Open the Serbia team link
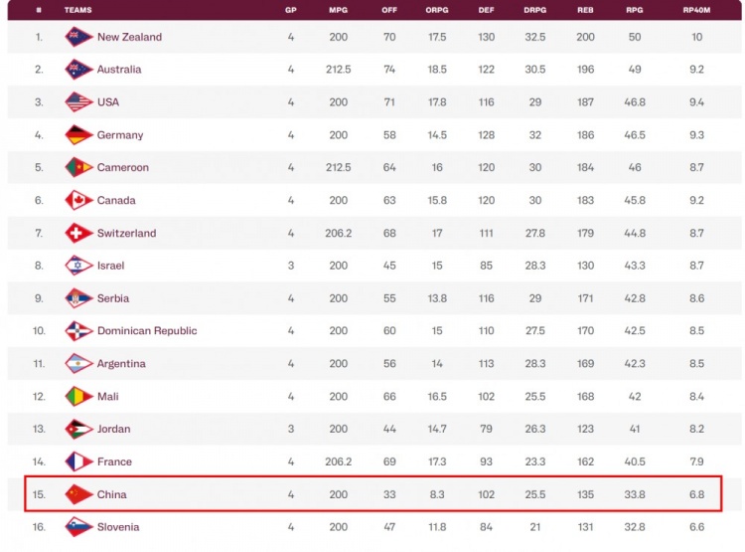 coord(113,298)
